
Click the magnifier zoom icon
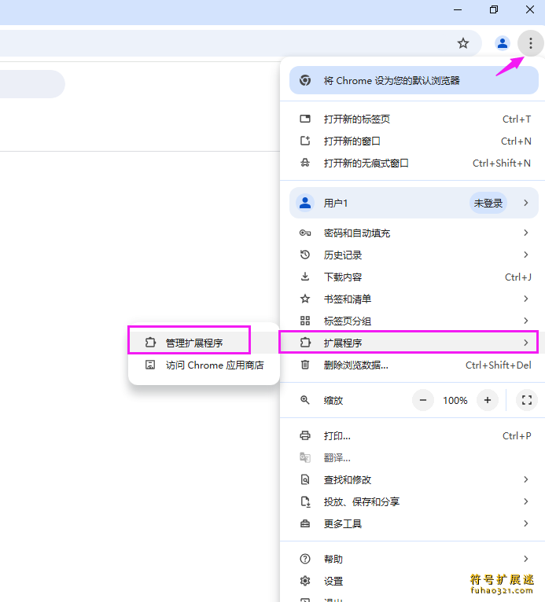pos(304,400)
